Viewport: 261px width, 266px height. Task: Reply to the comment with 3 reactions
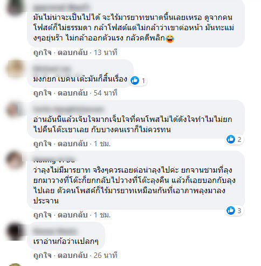(x=73, y=215)
